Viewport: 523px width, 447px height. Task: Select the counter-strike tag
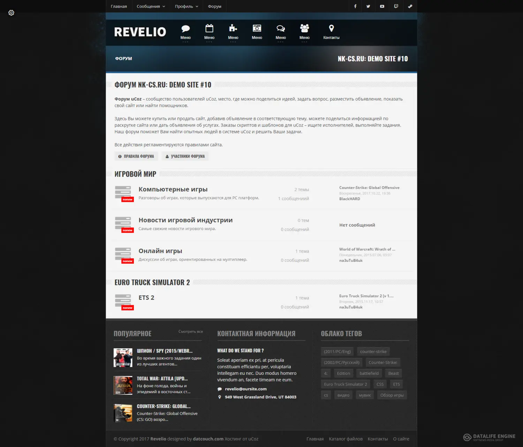373,351
